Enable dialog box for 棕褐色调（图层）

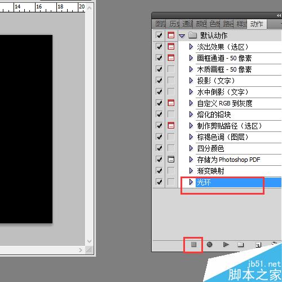tap(171, 136)
